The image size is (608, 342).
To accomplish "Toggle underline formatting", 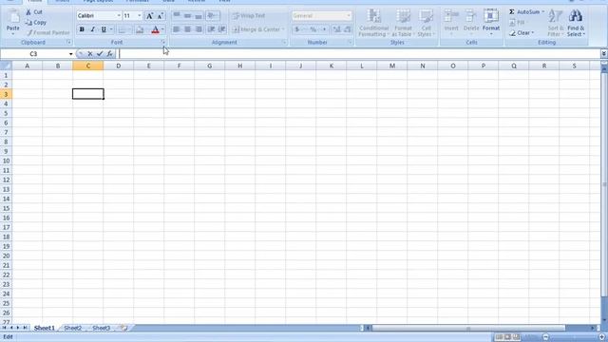I will (x=104, y=29).
